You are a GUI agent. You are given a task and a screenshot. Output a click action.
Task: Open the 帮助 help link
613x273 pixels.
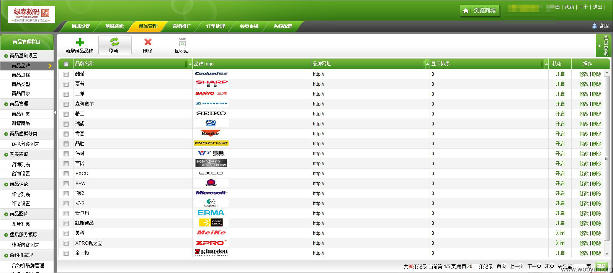(569, 7)
